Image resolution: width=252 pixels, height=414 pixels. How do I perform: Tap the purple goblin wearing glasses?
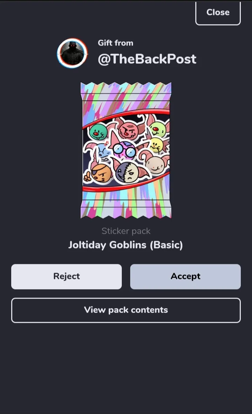[124, 149]
